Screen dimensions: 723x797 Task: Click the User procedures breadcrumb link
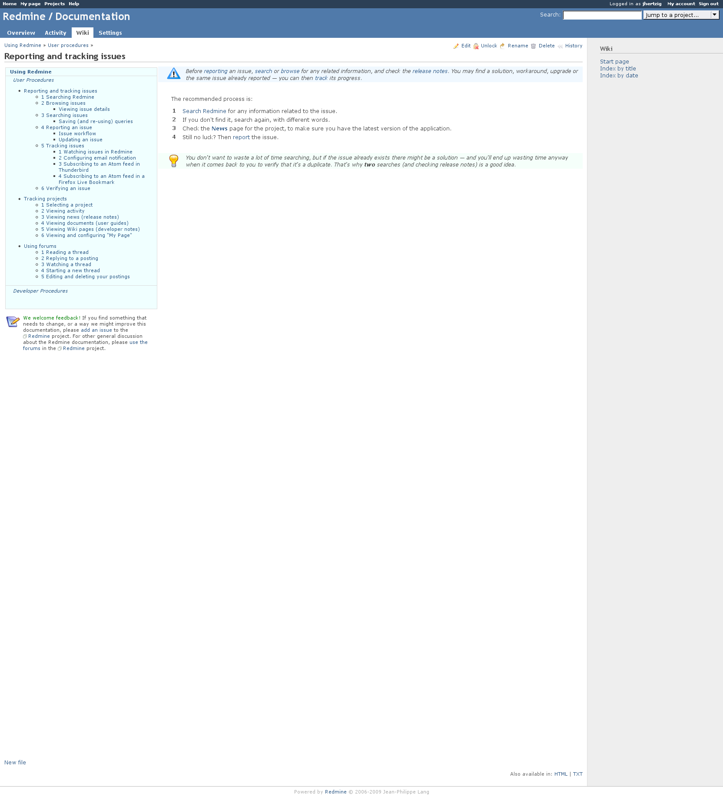pyautogui.click(x=68, y=45)
